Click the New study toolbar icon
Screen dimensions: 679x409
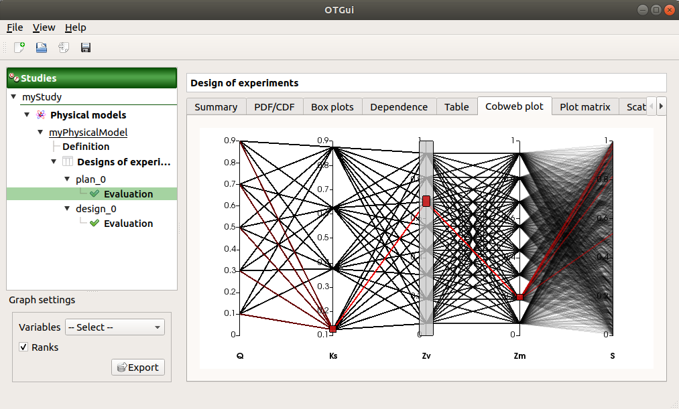[x=19, y=48]
